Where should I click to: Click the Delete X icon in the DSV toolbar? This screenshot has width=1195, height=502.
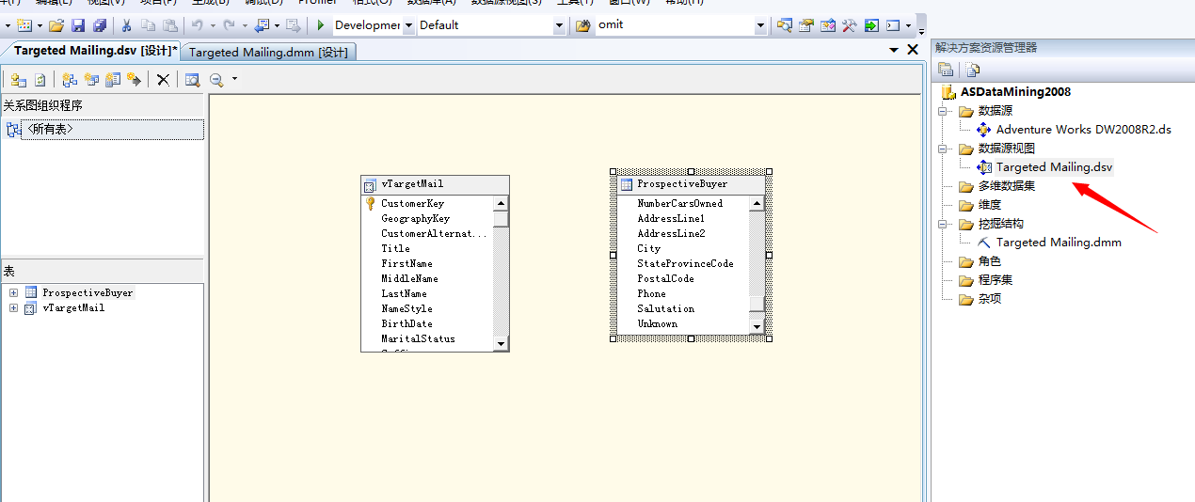(163, 80)
